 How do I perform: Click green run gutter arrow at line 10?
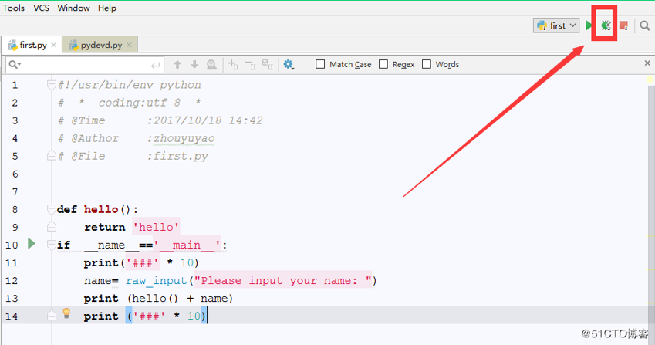[x=32, y=243]
